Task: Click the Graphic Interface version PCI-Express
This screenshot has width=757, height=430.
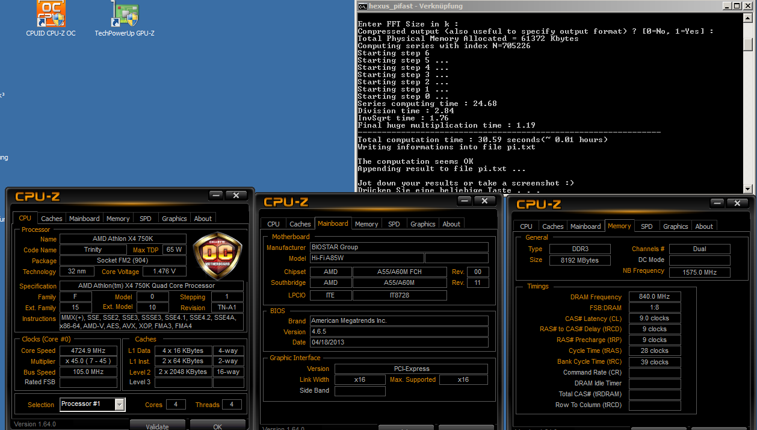Action: [411, 369]
